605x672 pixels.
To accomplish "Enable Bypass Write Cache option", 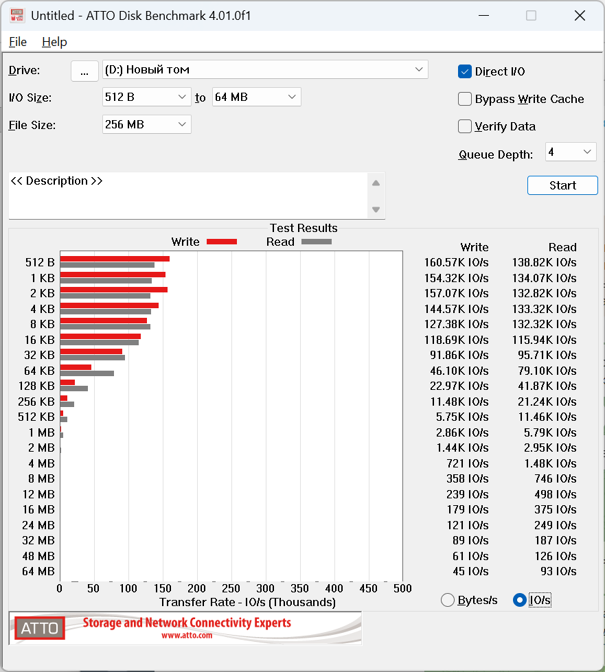I will 465,99.
